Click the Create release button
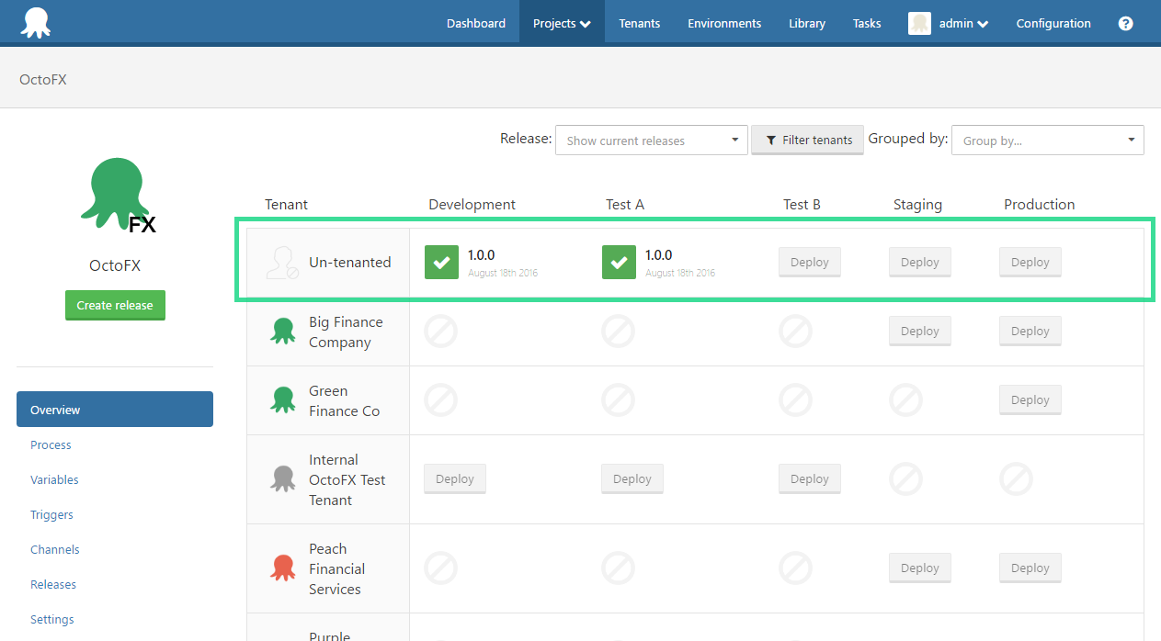The image size is (1161, 641). tap(115, 305)
